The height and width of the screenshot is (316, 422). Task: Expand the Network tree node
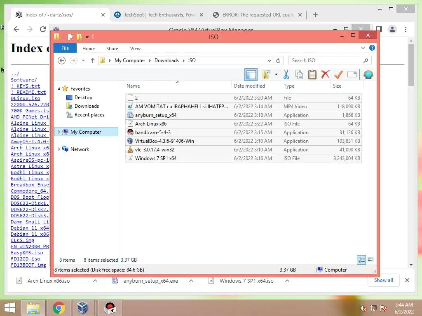(x=59, y=149)
